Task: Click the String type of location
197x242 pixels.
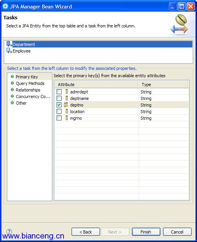Action: click(x=146, y=112)
